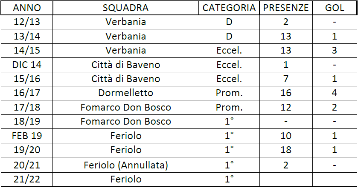Click the Feriolo (Annullata) cell
The height and width of the screenshot is (188, 358).
click(125, 165)
